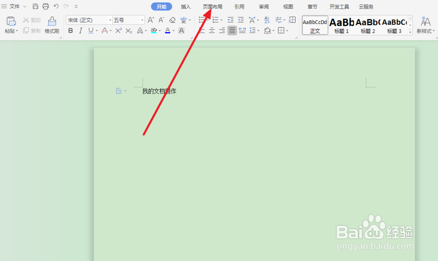Viewport: 438px width, 261px height.
Task: Click the Print icon
Action: (x=46, y=6)
